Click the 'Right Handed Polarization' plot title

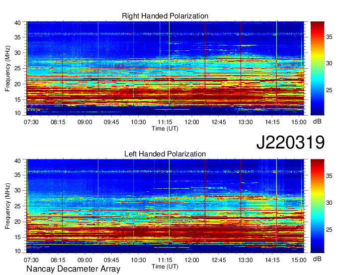(x=165, y=16)
